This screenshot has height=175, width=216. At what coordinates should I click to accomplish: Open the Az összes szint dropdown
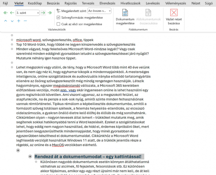[x=99, y=11]
